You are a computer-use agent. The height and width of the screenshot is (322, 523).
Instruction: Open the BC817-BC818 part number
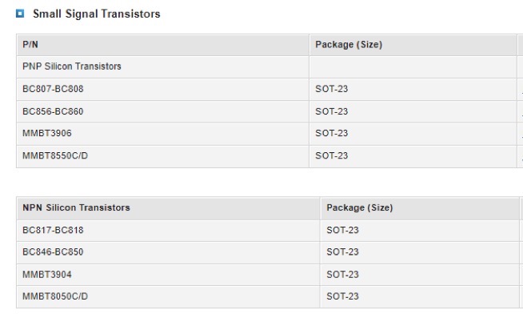pos(53,230)
